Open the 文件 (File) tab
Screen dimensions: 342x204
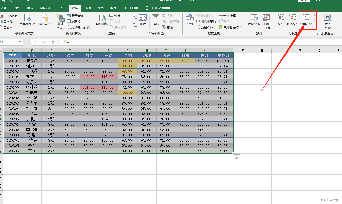coord(3,8)
